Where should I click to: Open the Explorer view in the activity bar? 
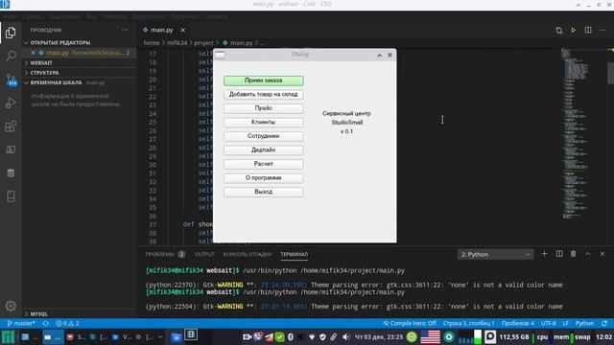[x=11, y=33]
